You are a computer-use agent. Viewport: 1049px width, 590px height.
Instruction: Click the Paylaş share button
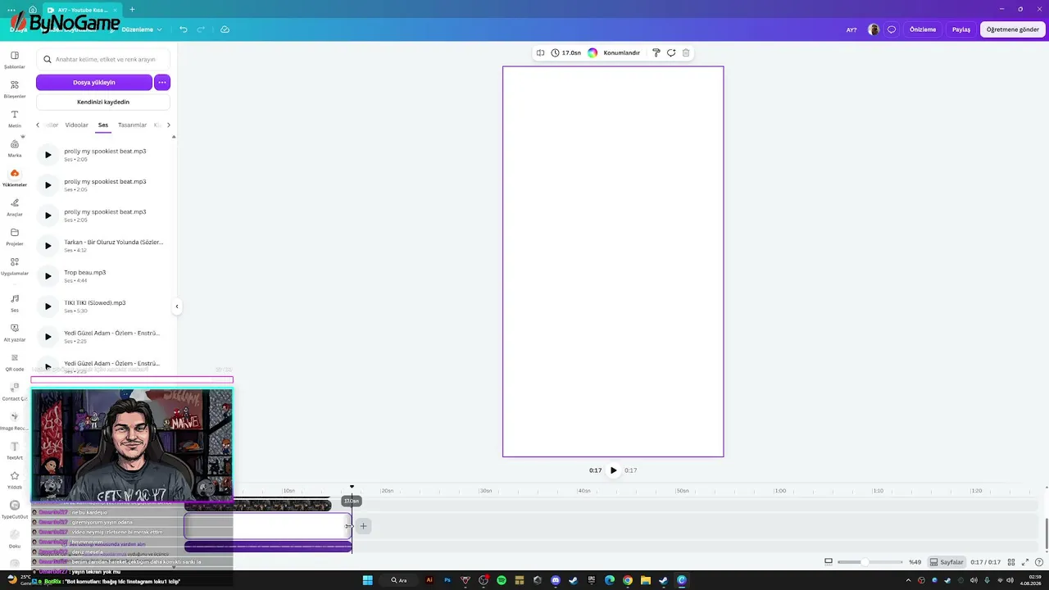(x=961, y=29)
